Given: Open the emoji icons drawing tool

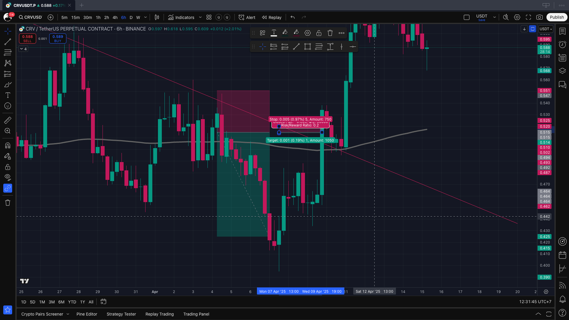Looking at the screenshot, I should click(7, 106).
